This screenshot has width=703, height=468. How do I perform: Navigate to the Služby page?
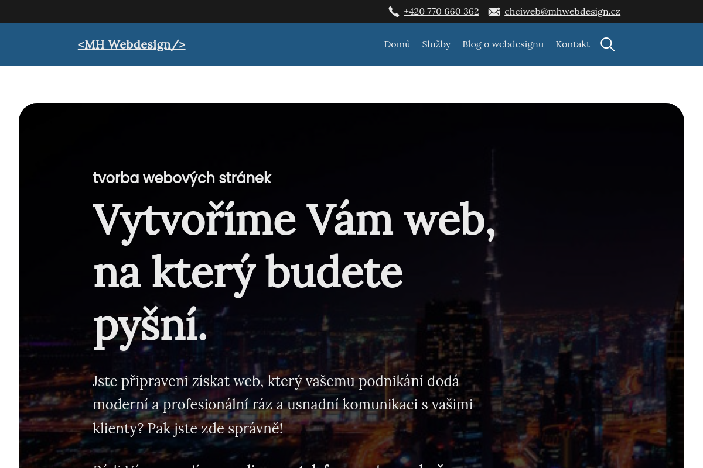436,44
